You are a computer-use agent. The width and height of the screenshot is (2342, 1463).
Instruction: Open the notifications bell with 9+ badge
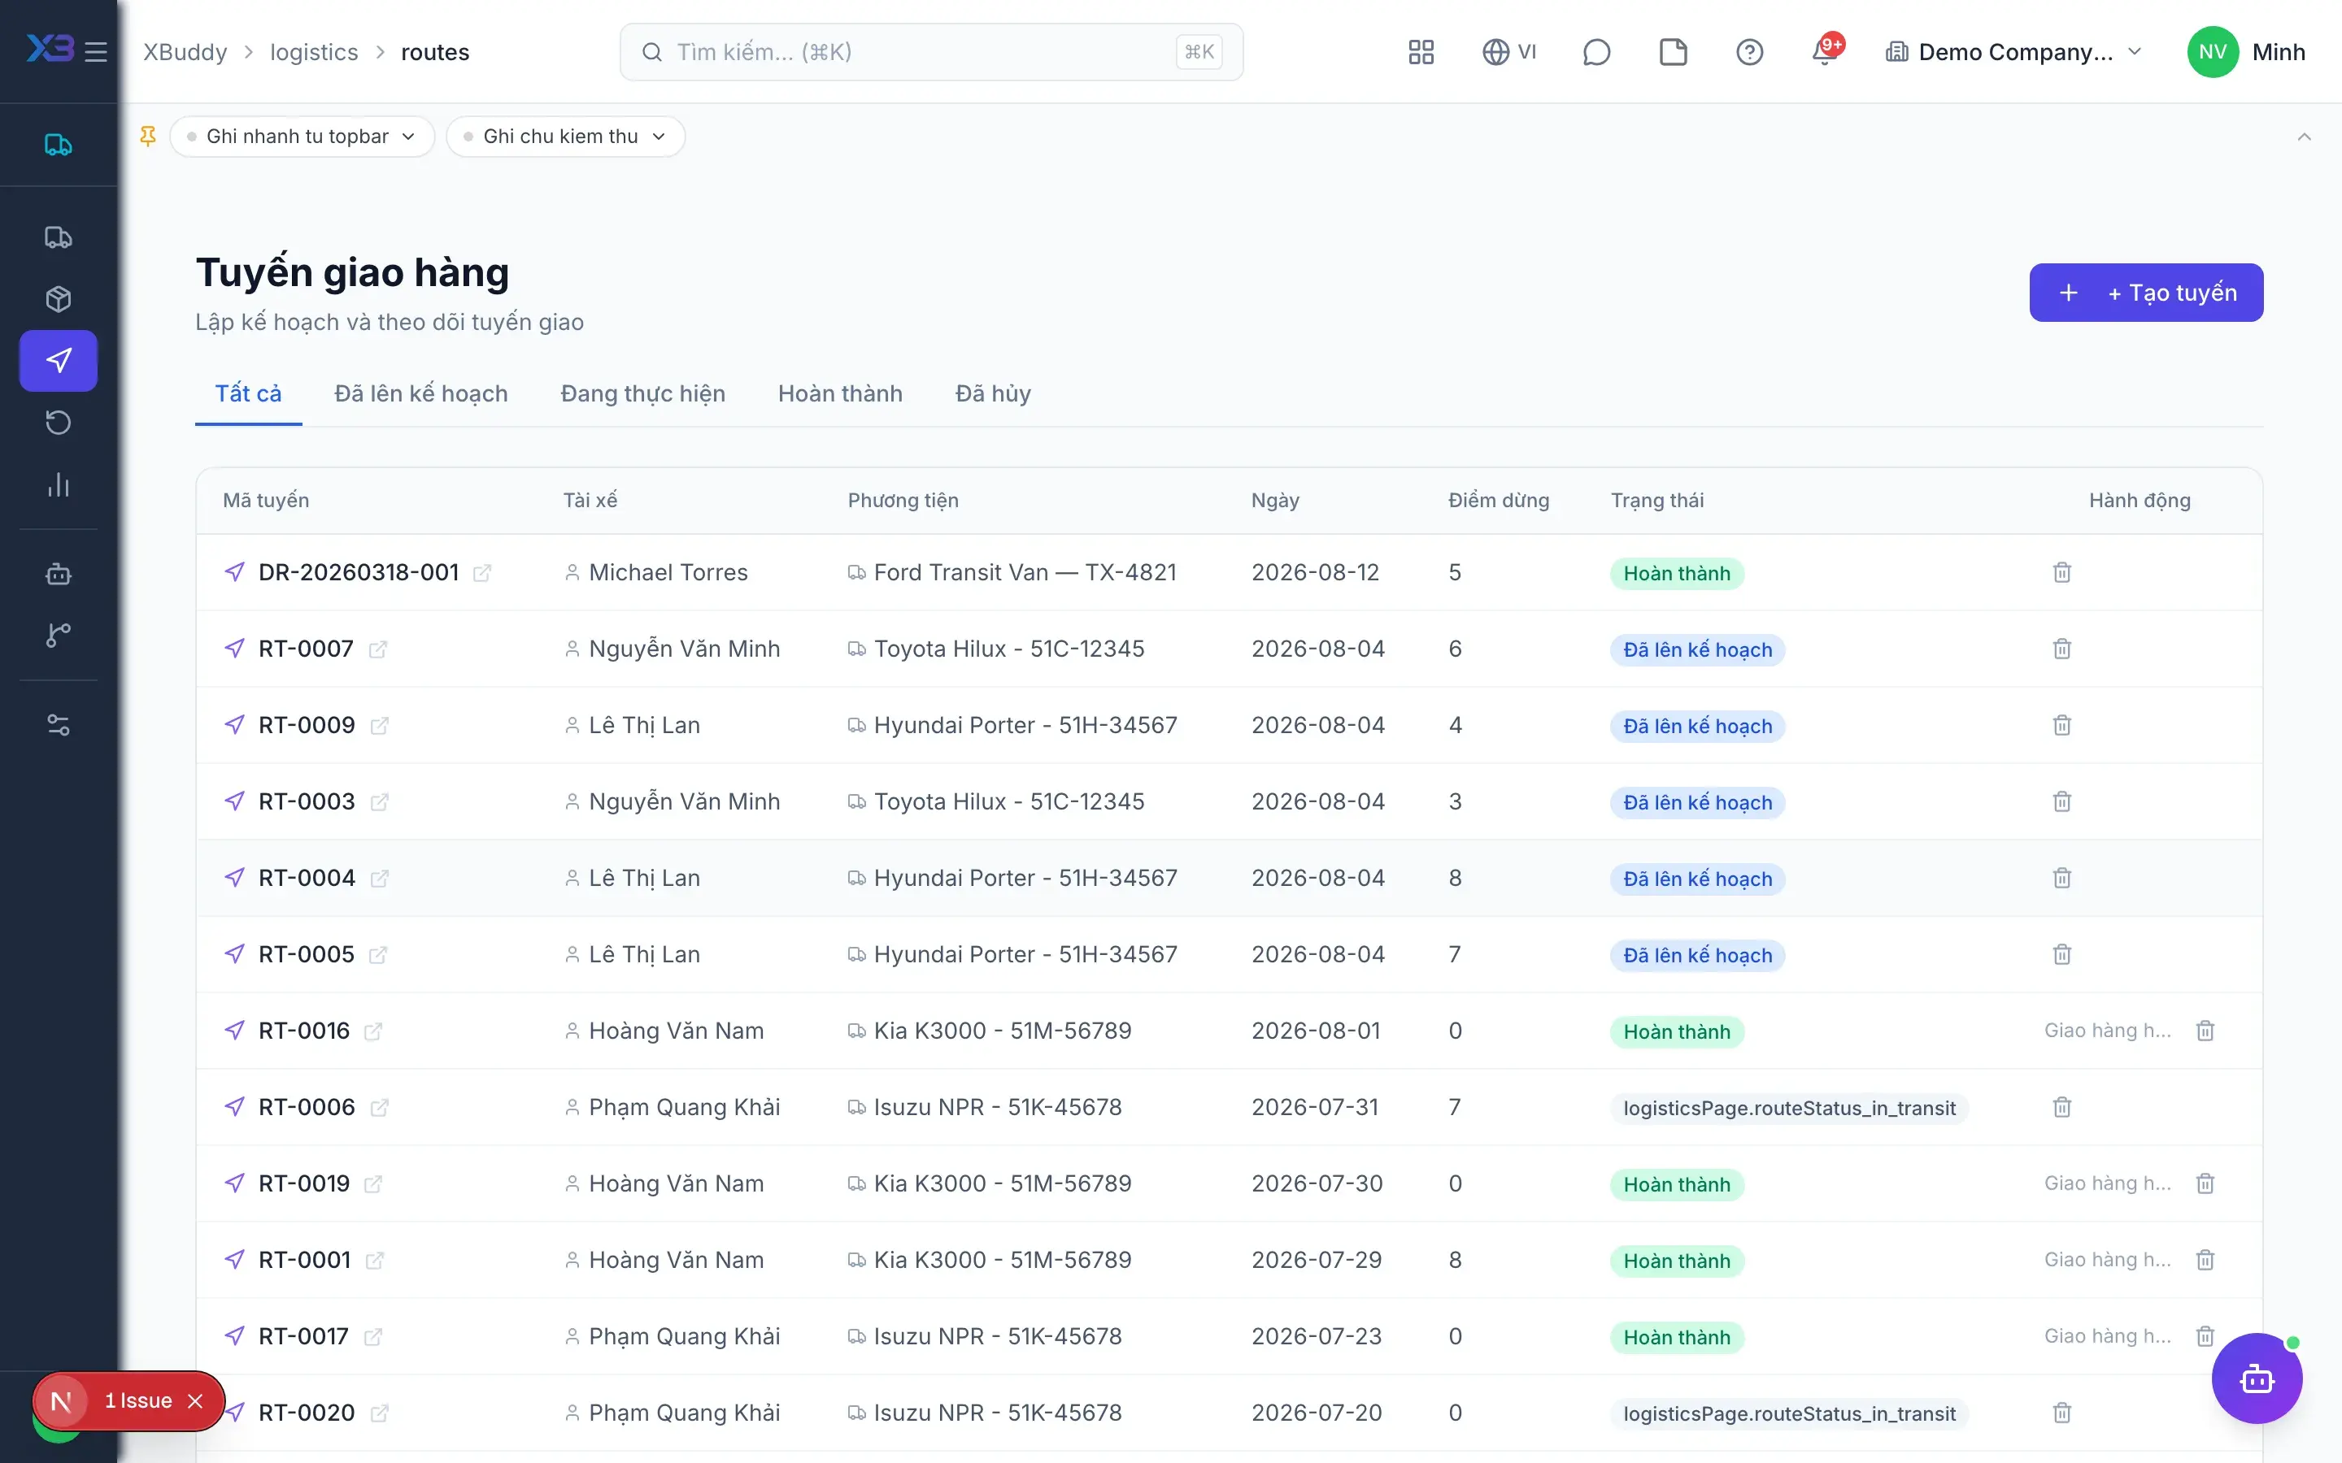[x=1826, y=50]
